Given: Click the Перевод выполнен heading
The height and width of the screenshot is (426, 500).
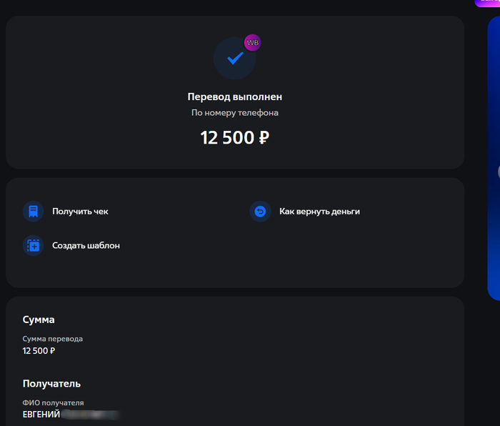Looking at the screenshot, I should (234, 96).
